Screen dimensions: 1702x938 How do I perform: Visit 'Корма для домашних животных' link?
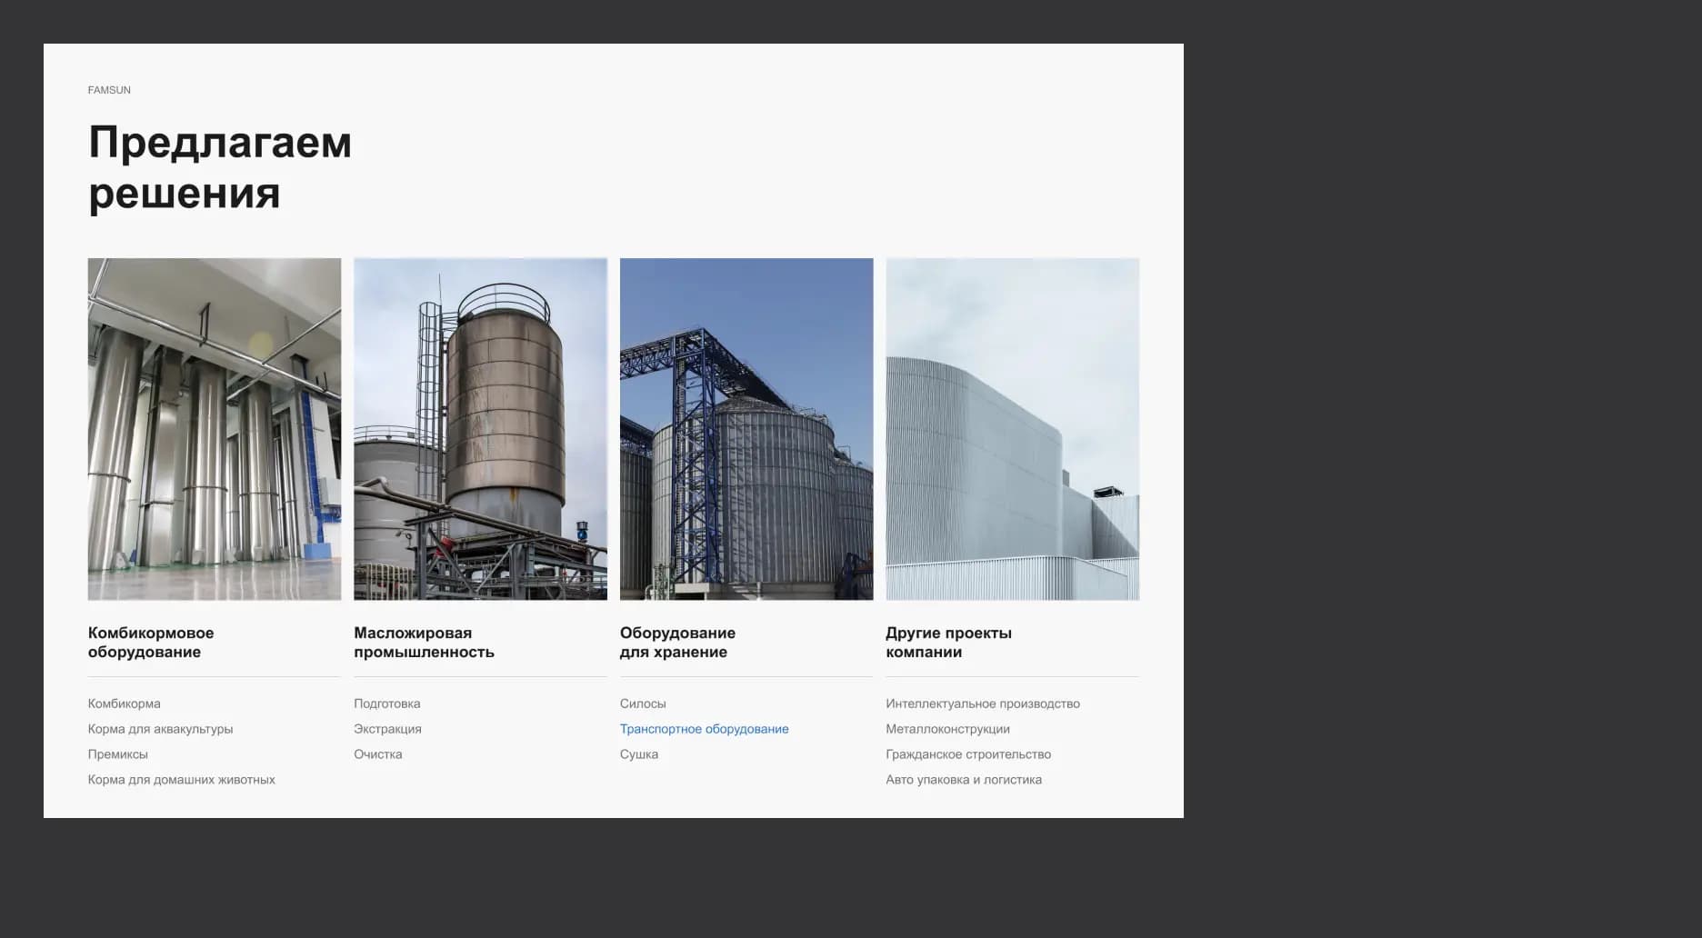tap(182, 780)
